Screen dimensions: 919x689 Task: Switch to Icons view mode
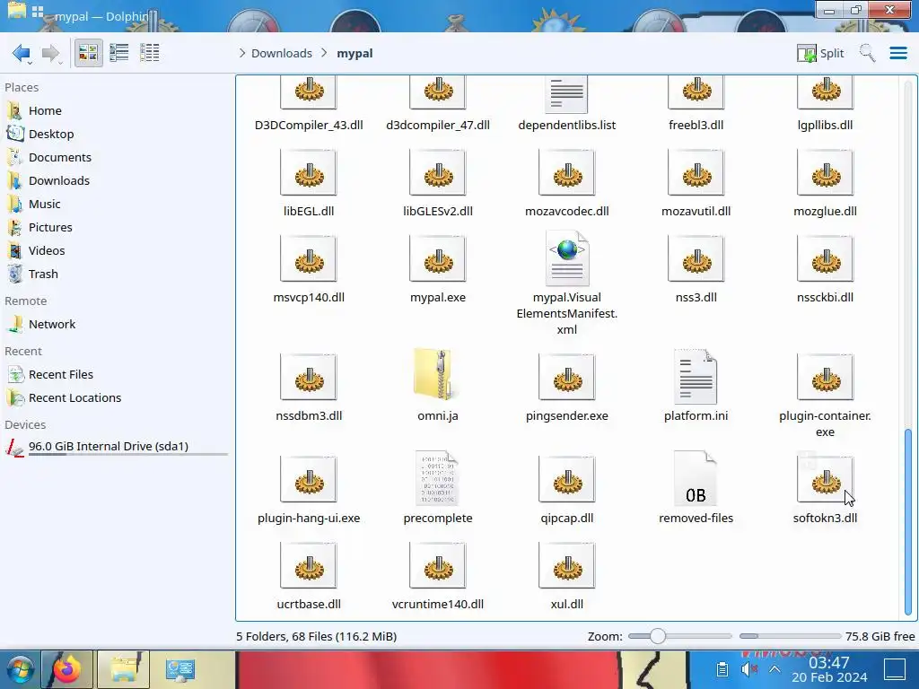(89, 53)
